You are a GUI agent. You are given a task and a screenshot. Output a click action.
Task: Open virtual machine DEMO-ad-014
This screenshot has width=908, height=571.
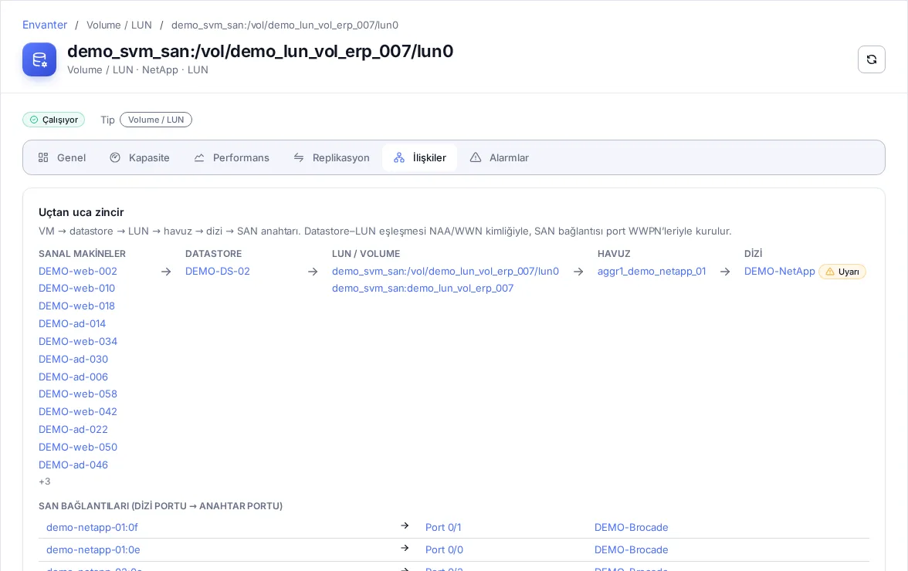(73, 324)
